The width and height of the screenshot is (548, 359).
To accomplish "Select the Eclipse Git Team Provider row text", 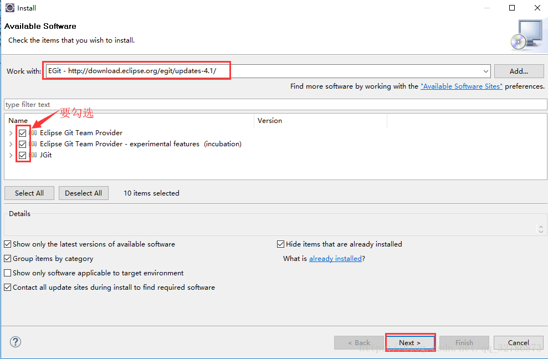I will point(81,133).
